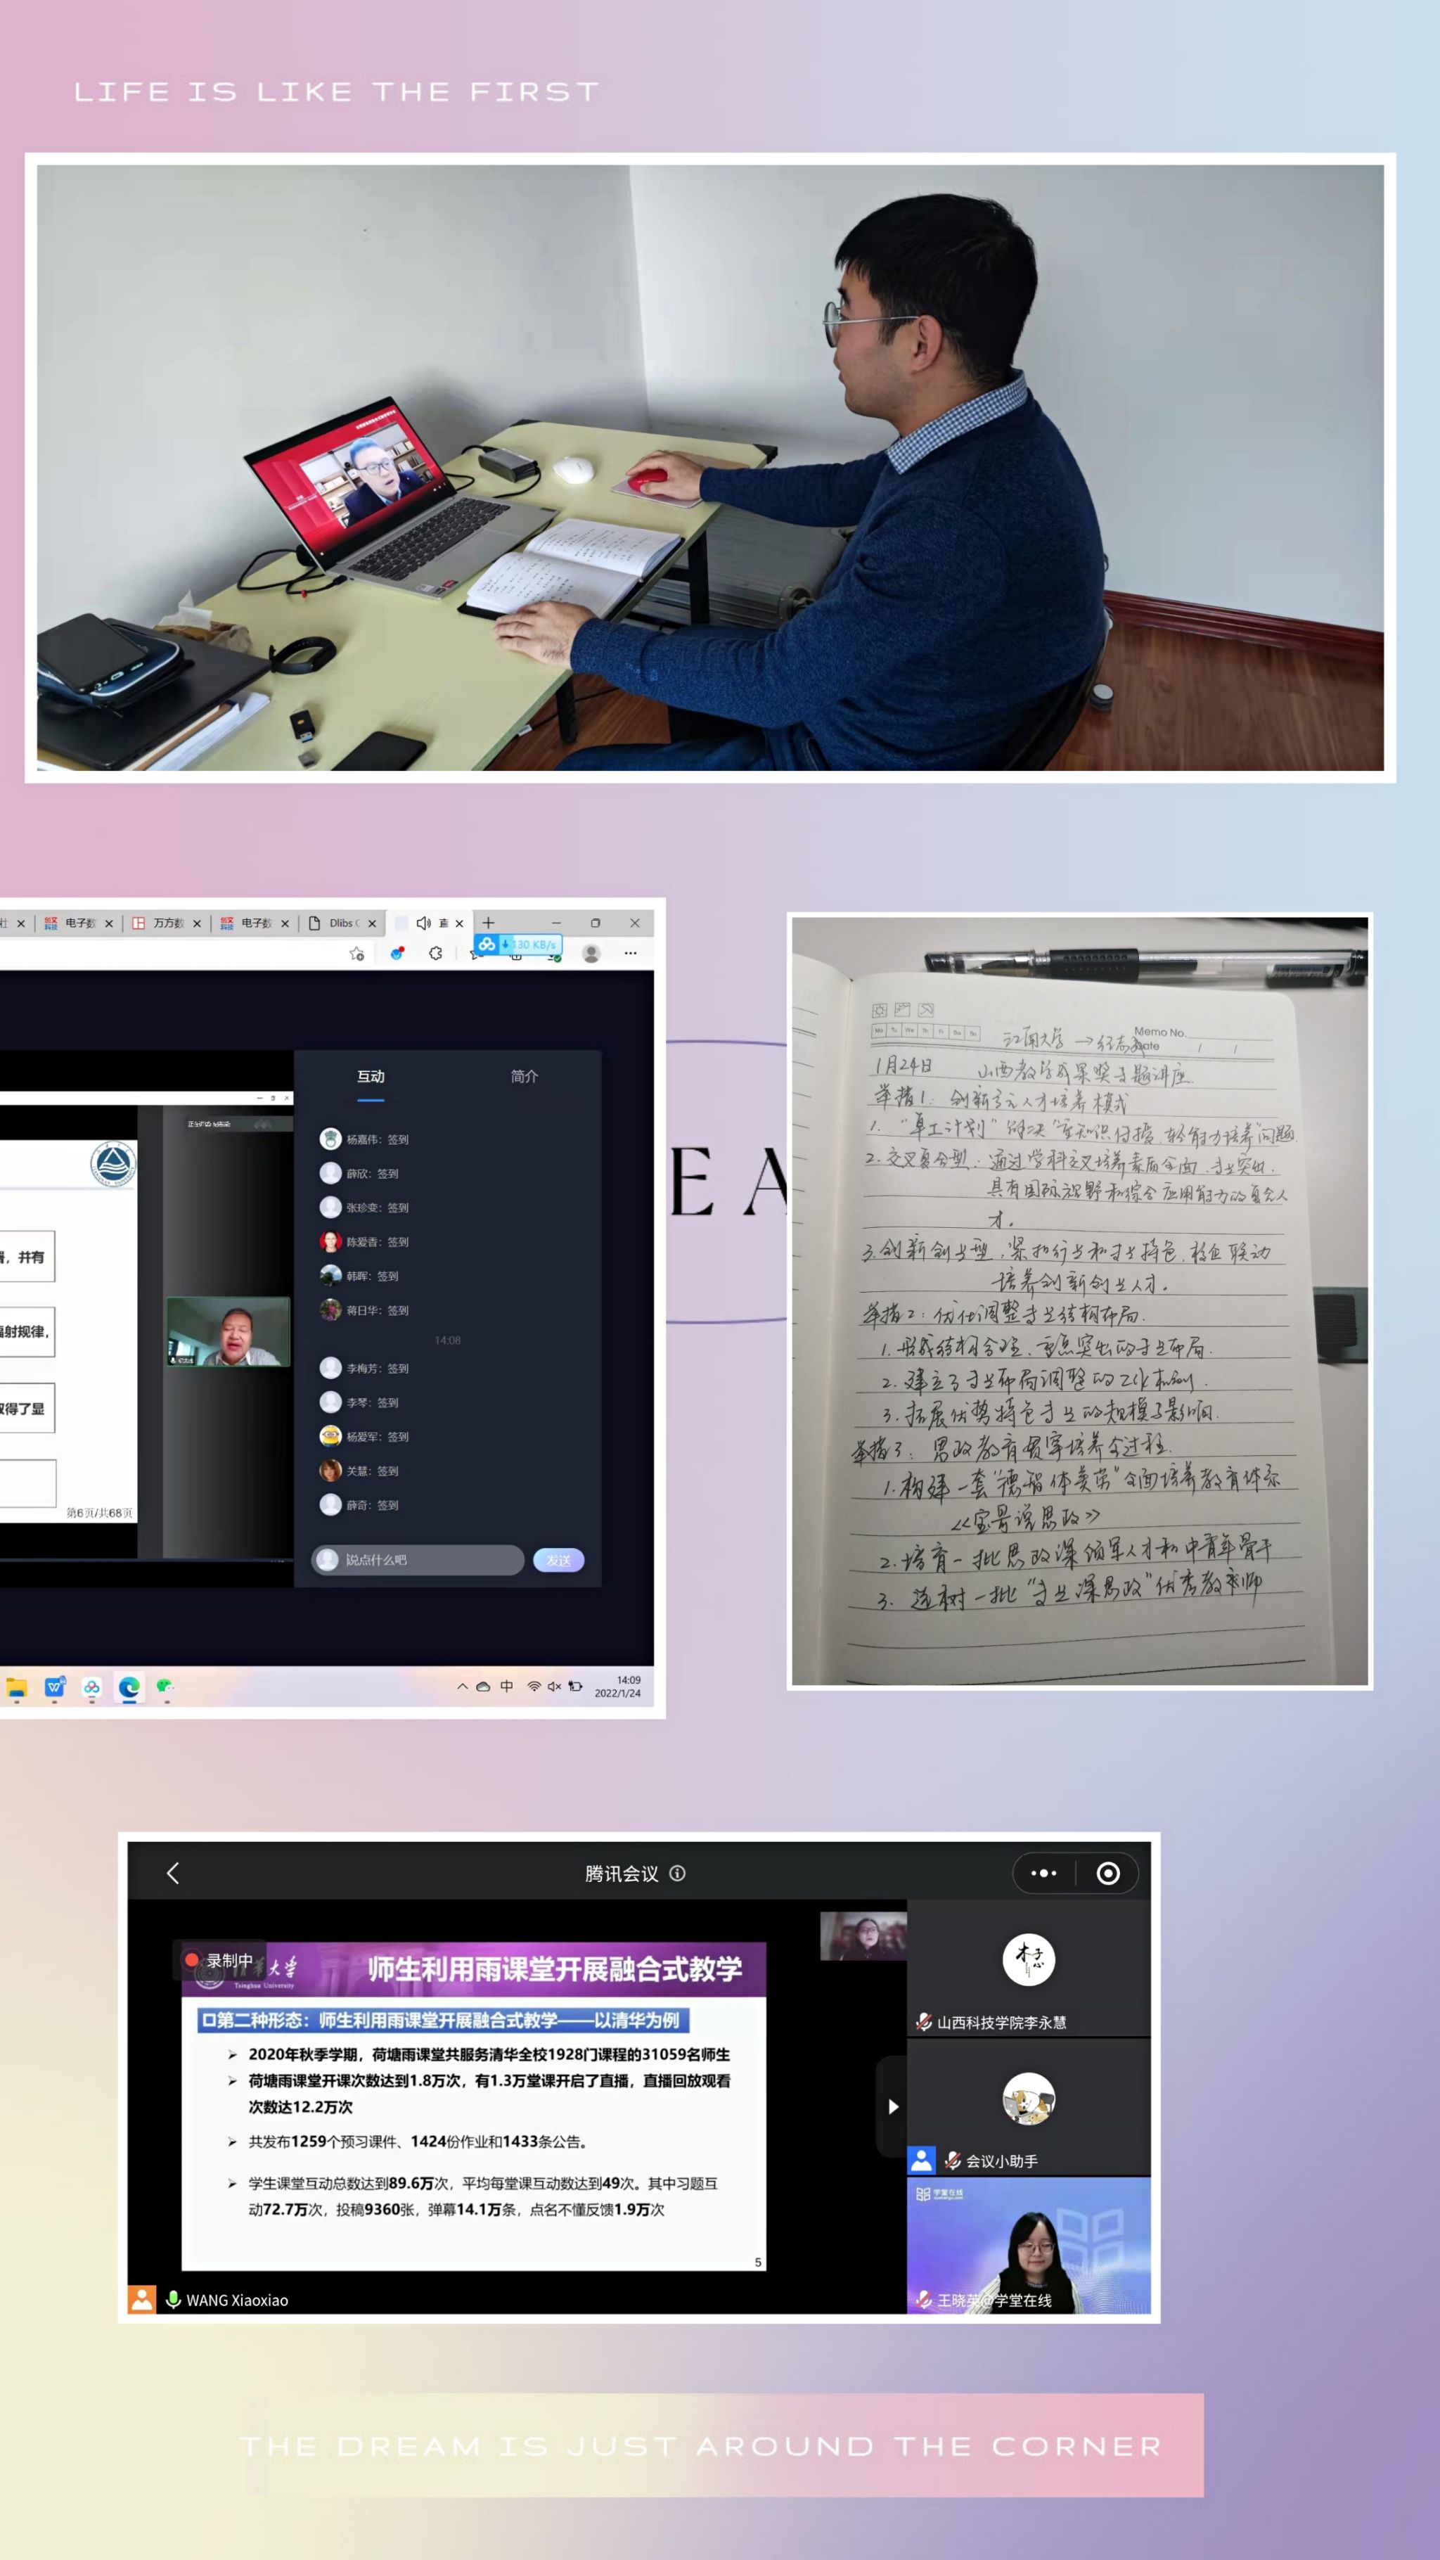Image resolution: width=1440 pixels, height=2560 pixels.
Task: Open browser profile avatar icon
Action: pyautogui.click(x=591, y=953)
